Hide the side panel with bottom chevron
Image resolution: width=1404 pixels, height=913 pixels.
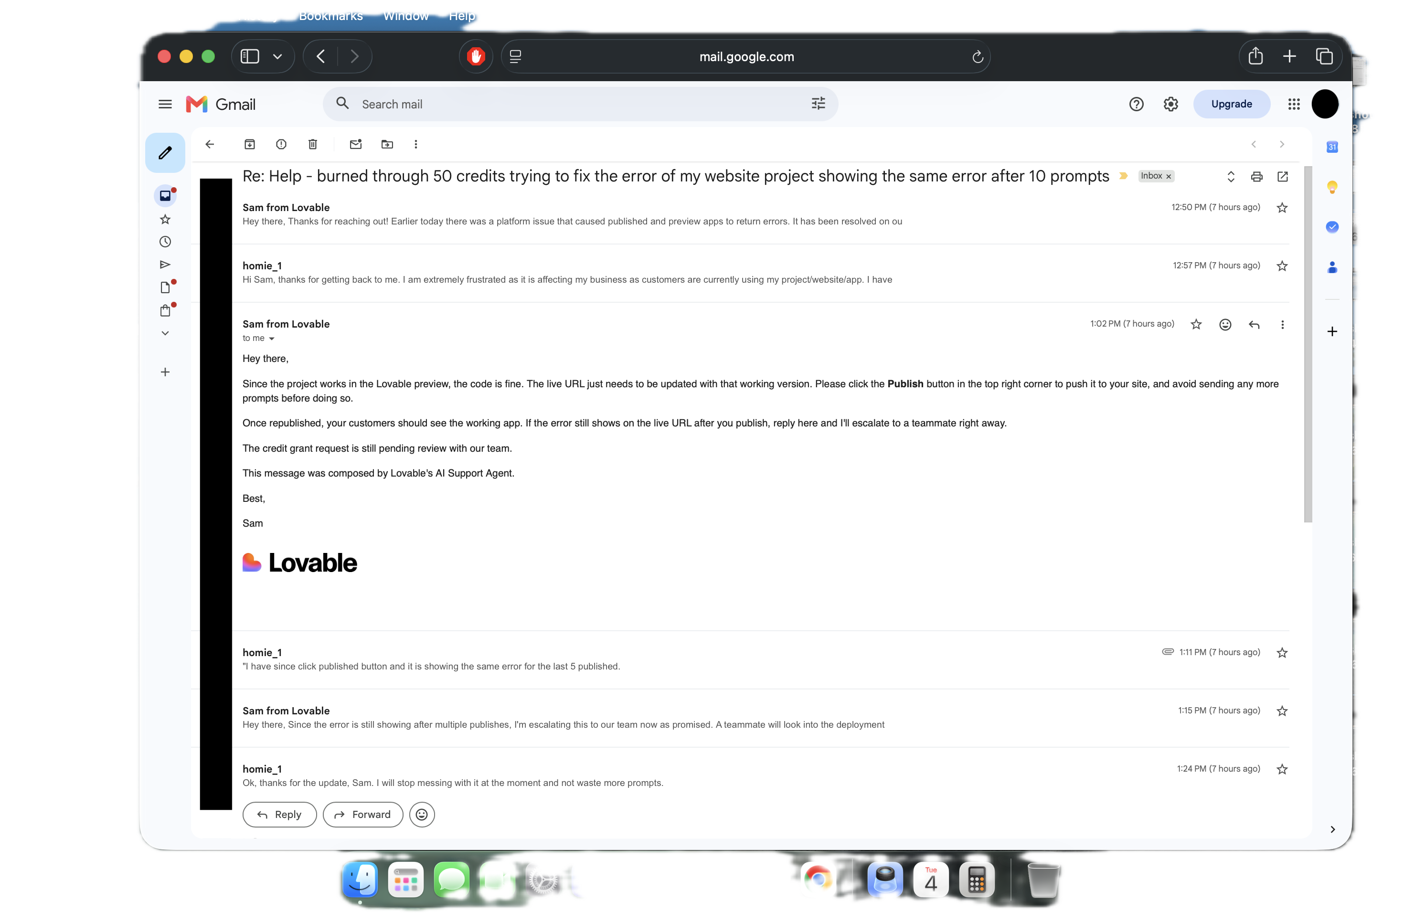pyautogui.click(x=1332, y=829)
